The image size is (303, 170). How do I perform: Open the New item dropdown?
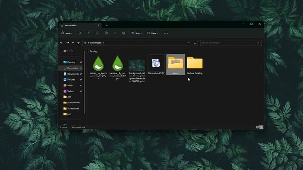(x=67, y=33)
